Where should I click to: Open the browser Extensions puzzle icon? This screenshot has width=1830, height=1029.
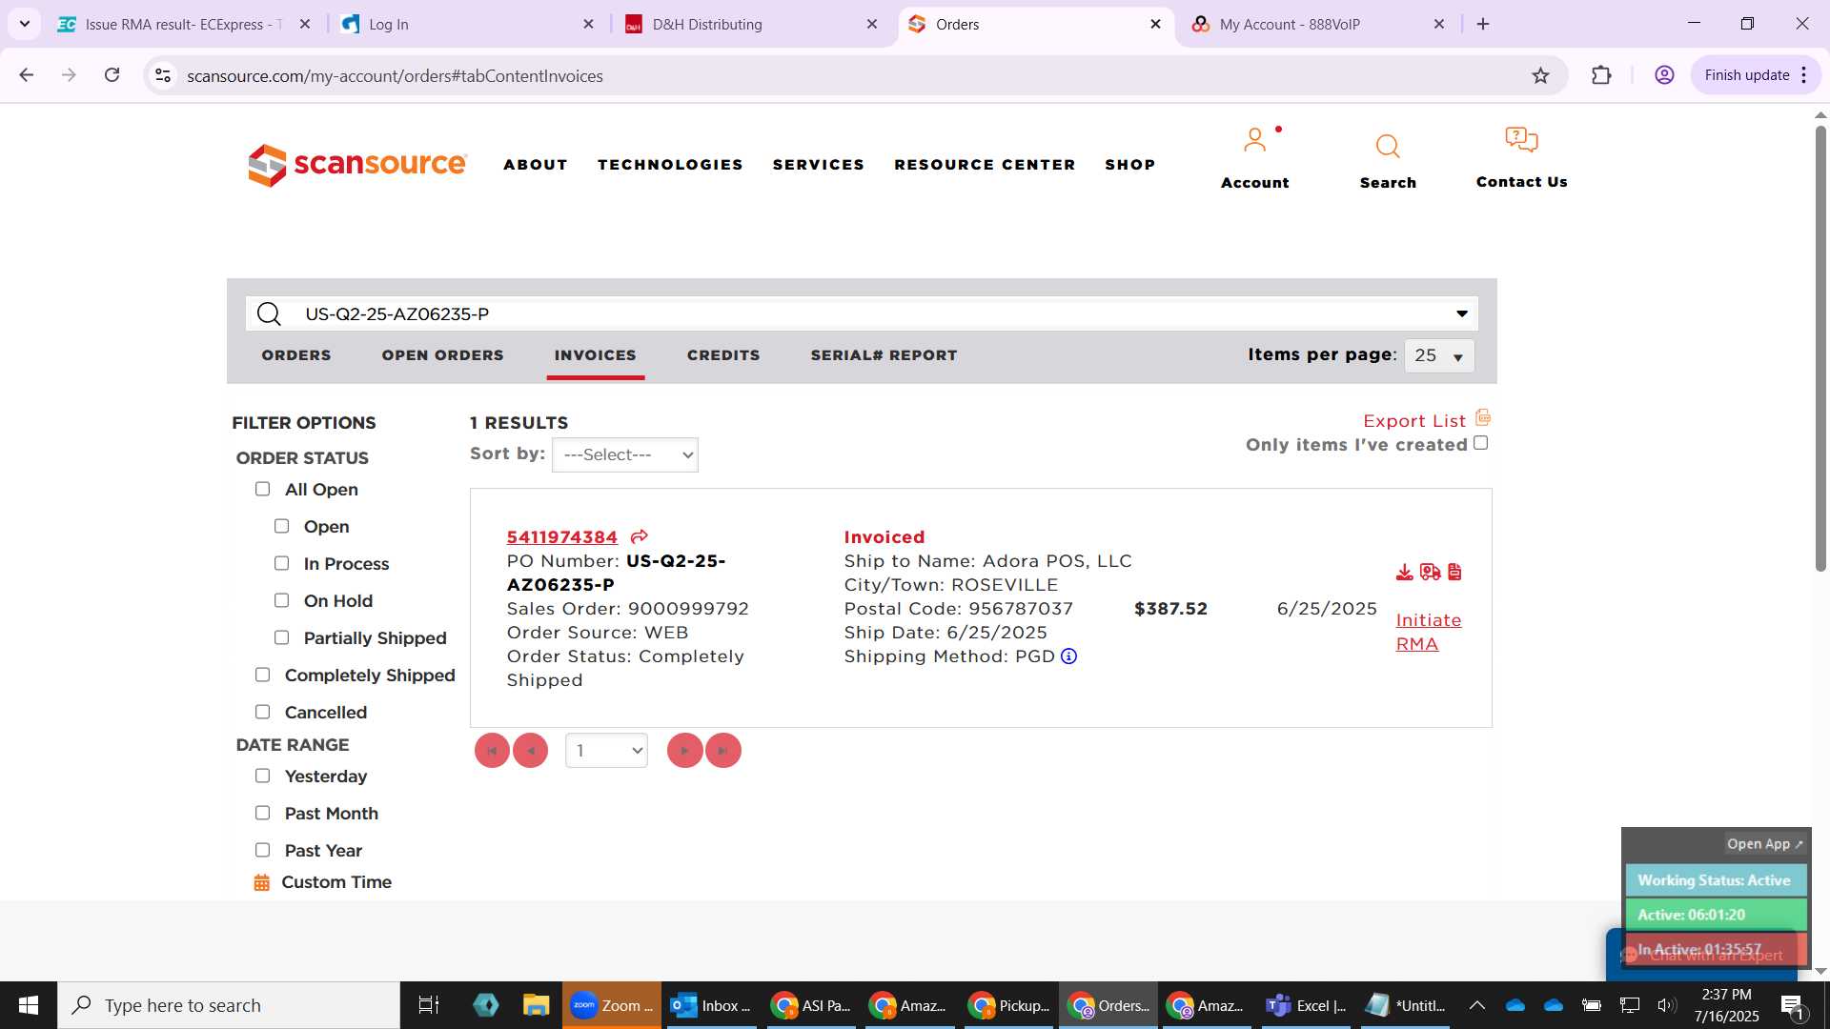click(x=1602, y=76)
